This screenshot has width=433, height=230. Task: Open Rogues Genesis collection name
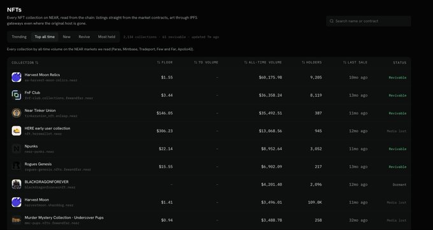point(38,164)
